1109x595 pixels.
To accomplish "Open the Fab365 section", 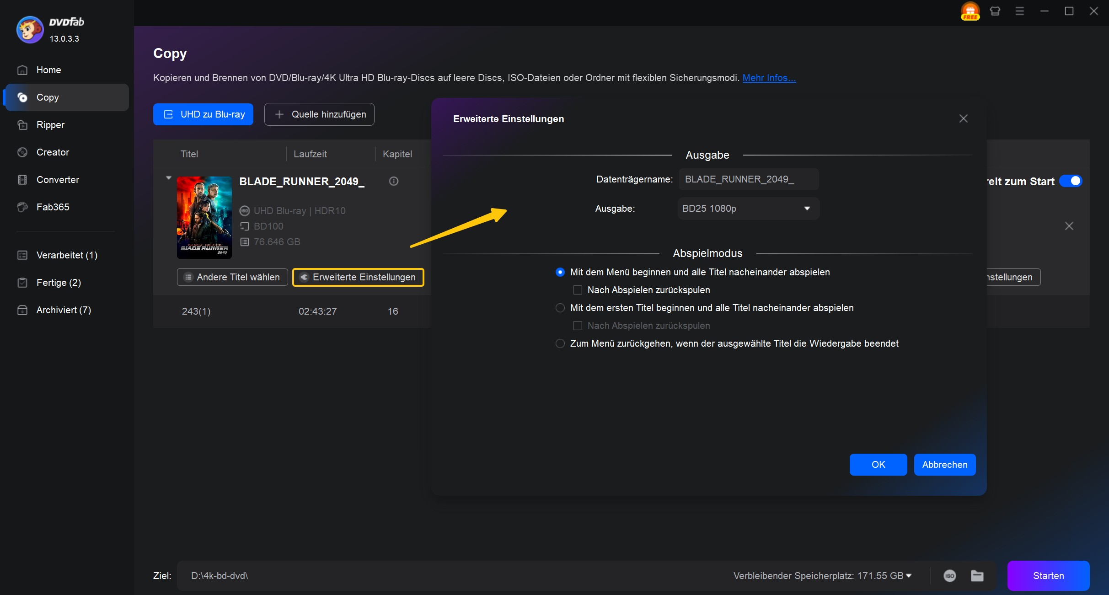I will point(66,207).
